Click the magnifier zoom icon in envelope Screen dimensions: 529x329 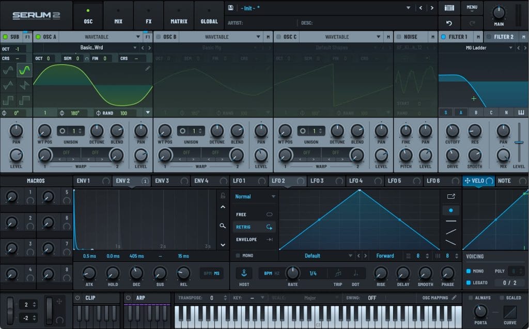point(223,226)
